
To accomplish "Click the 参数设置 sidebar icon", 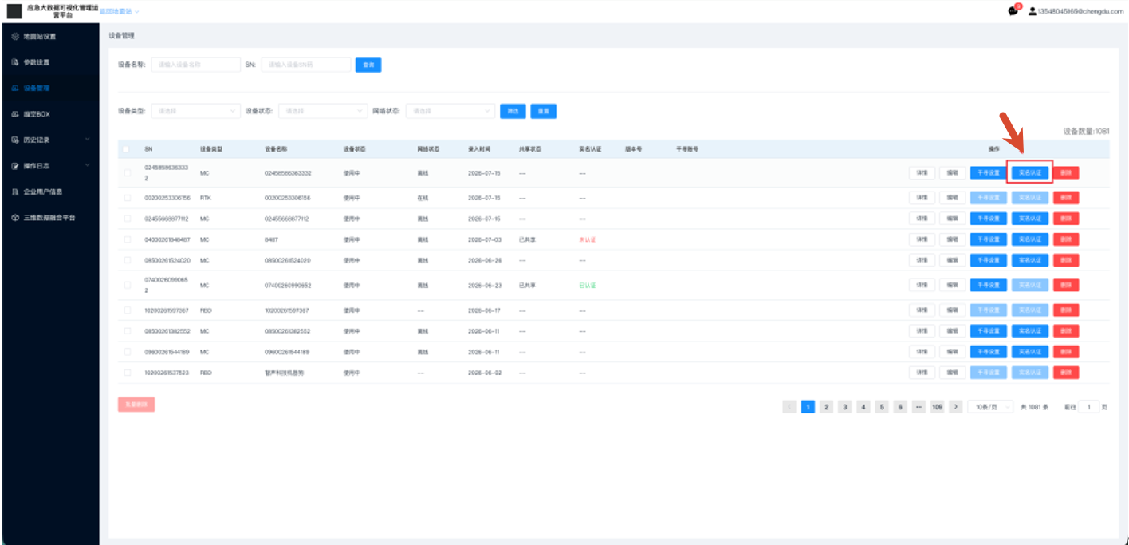I will pyautogui.click(x=15, y=62).
